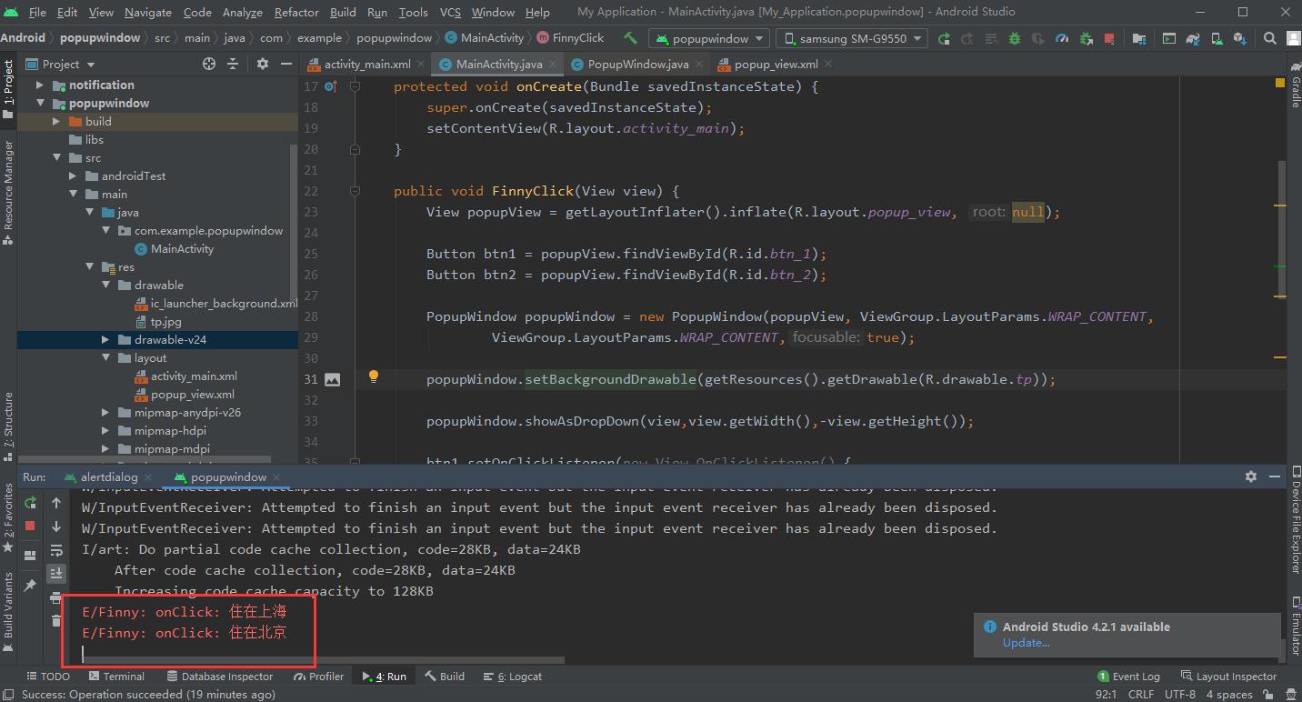Click Attach Debugger to Android Process icon
This screenshot has width=1302, height=702.
1086,38
